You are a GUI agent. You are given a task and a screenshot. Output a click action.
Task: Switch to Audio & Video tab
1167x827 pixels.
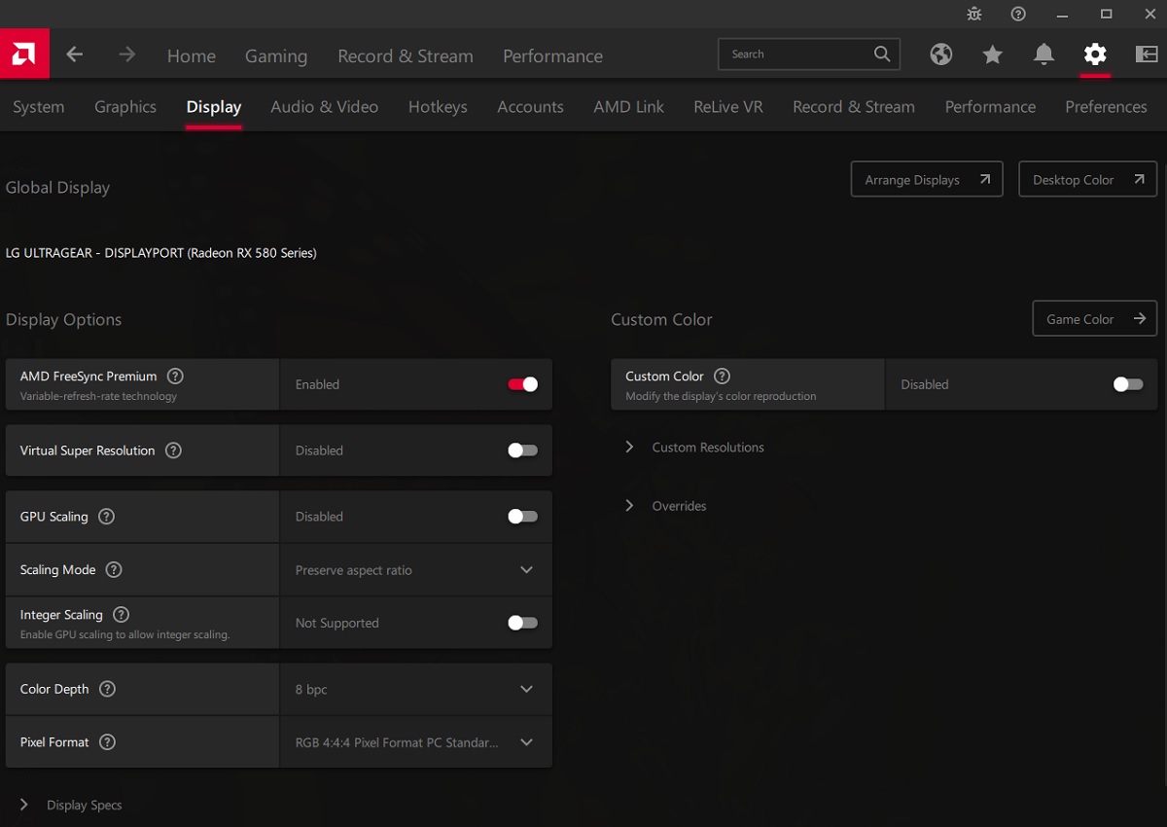325,107
